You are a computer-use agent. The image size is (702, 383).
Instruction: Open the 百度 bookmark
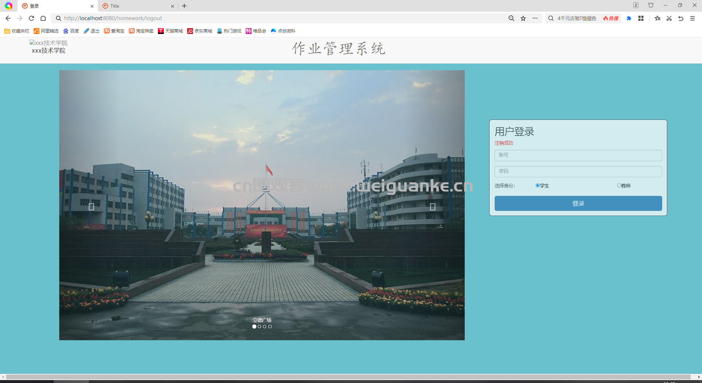point(71,31)
